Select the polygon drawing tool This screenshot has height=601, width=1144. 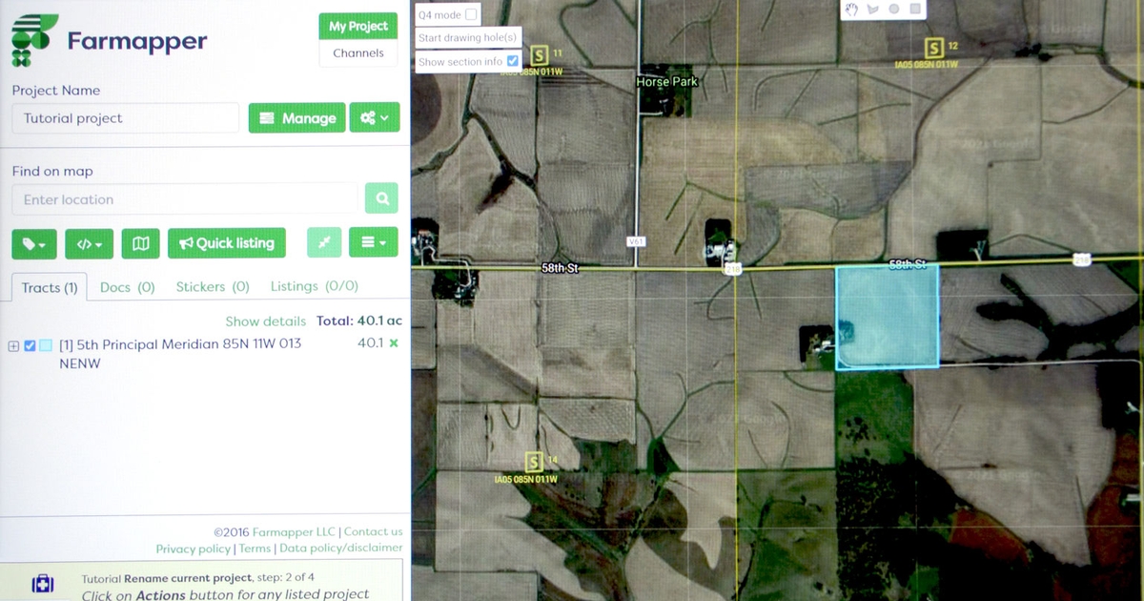(x=873, y=9)
